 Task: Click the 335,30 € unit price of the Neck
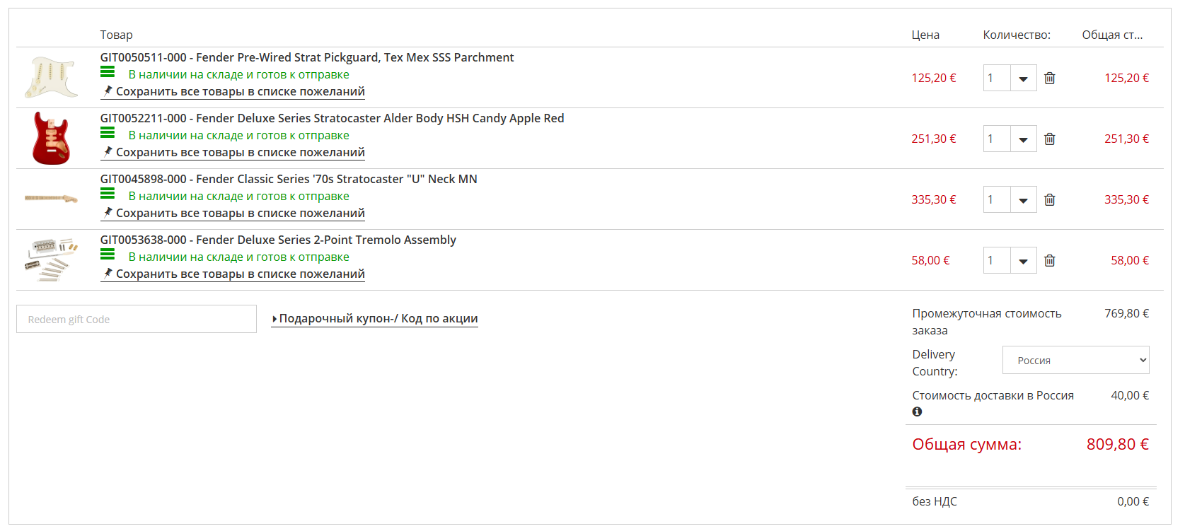(x=934, y=199)
